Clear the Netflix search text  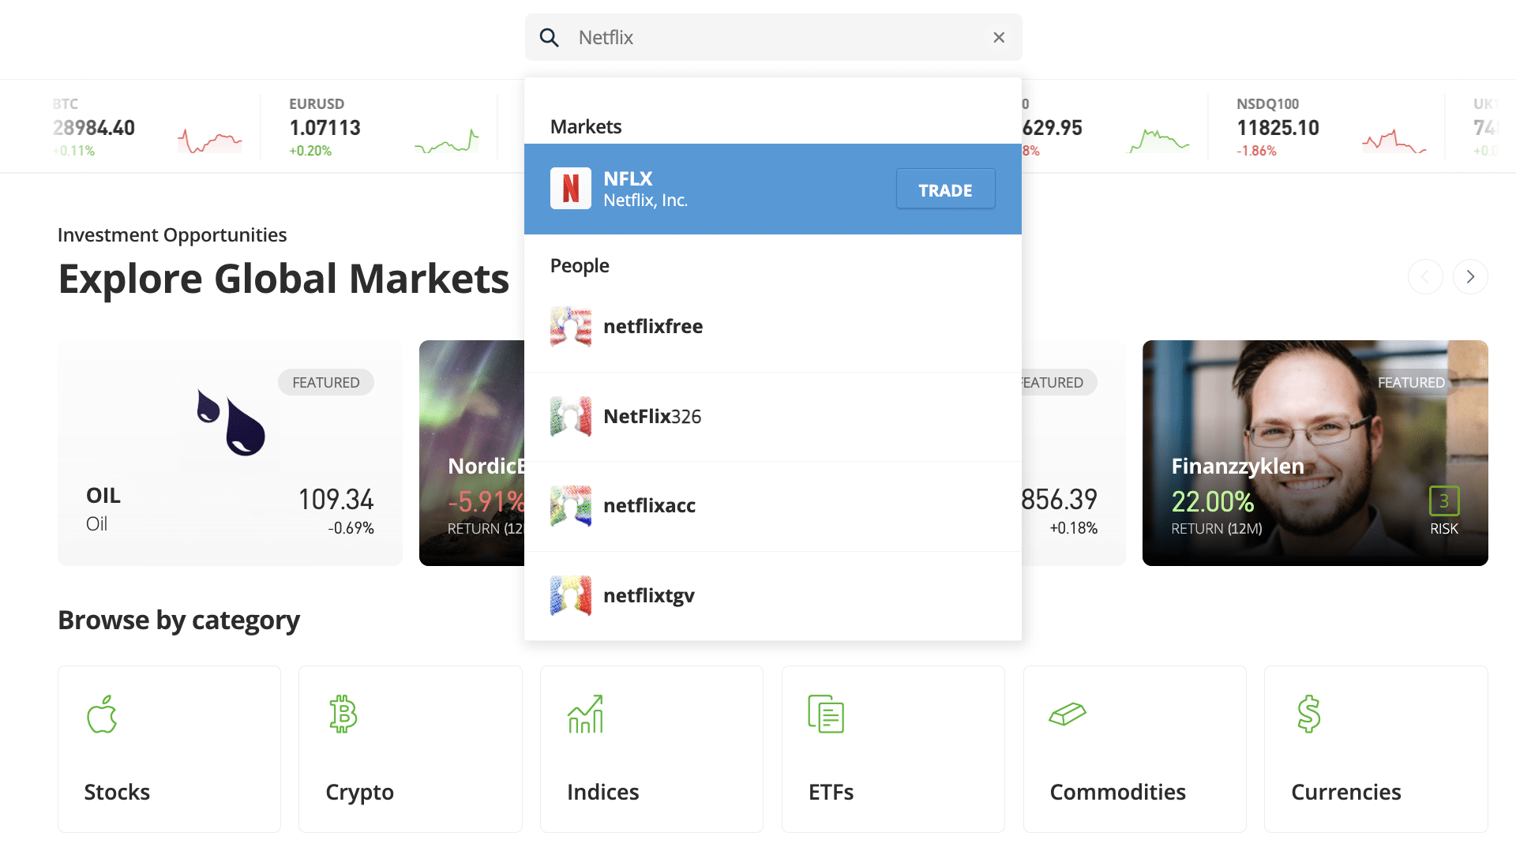tap(999, 37)
